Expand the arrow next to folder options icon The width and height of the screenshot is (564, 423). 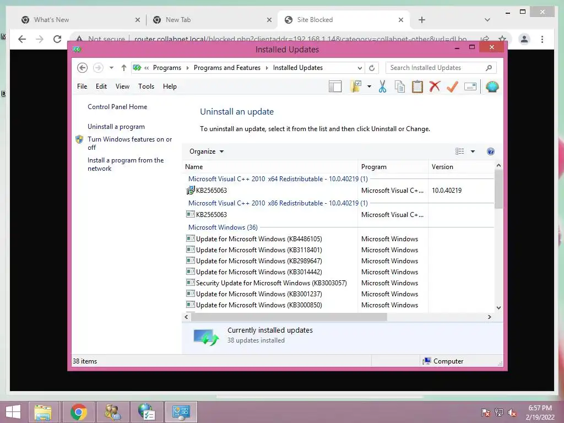[x=369, y=86]
